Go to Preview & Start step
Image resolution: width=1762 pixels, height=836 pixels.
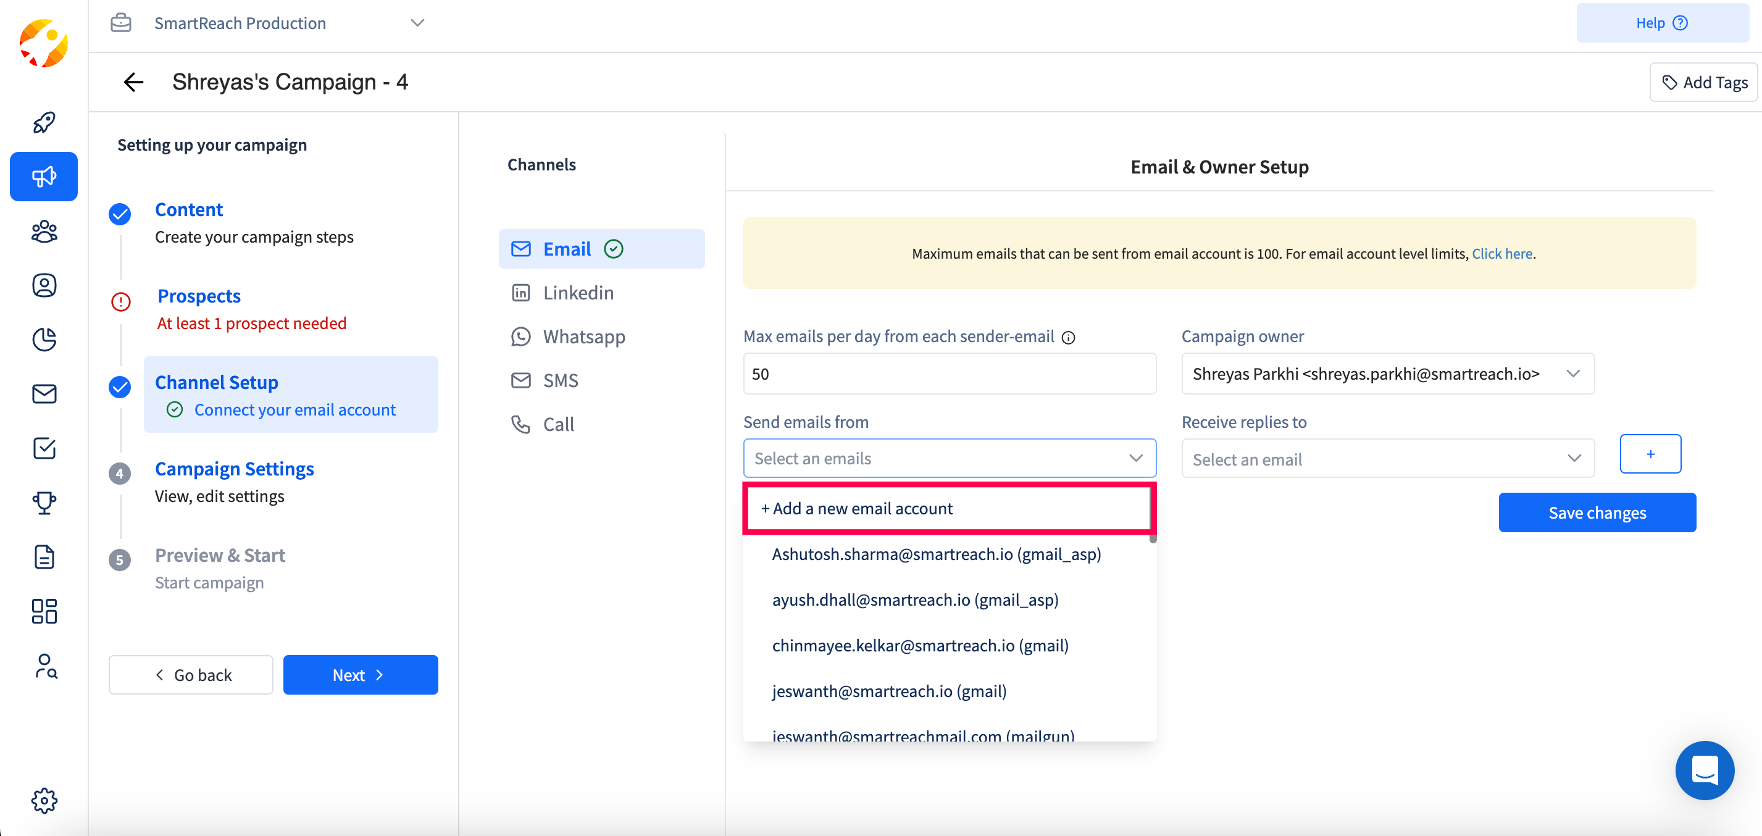220,555
